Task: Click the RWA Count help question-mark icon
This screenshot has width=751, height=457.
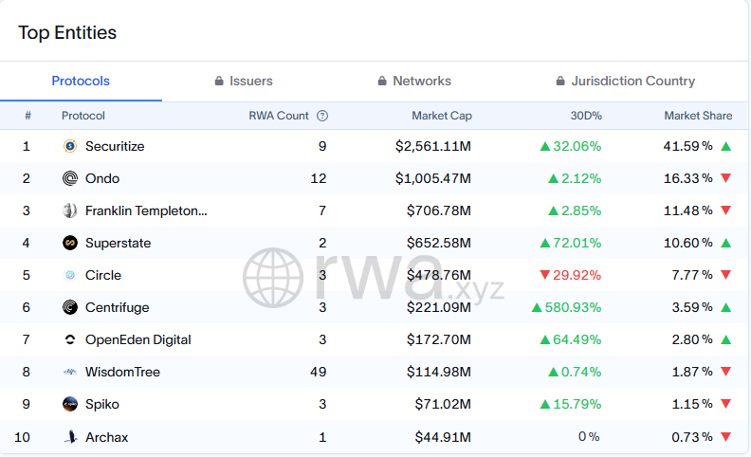Action: tap(322, 116)
